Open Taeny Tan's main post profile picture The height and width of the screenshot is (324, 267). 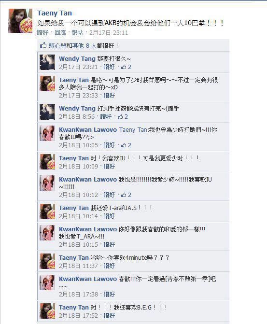(x=20, y=21)
